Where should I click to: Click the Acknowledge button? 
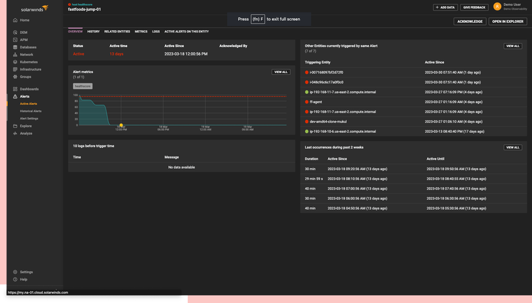469,22
